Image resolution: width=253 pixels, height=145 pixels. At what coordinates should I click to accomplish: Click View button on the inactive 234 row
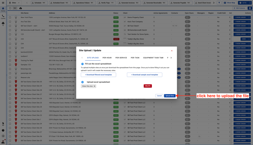pyautogui.click(x=244, y=39)
